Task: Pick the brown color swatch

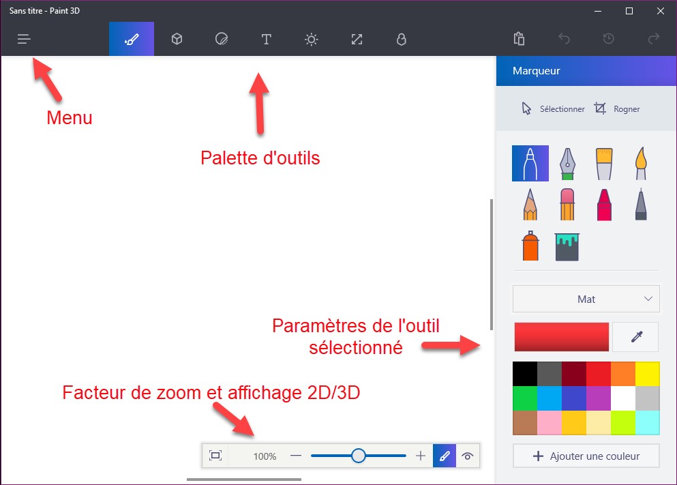Action: pos(524,422)
